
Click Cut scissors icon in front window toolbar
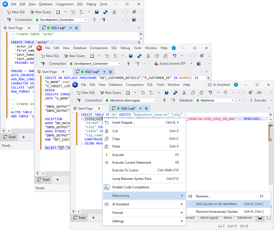[184, 93]
